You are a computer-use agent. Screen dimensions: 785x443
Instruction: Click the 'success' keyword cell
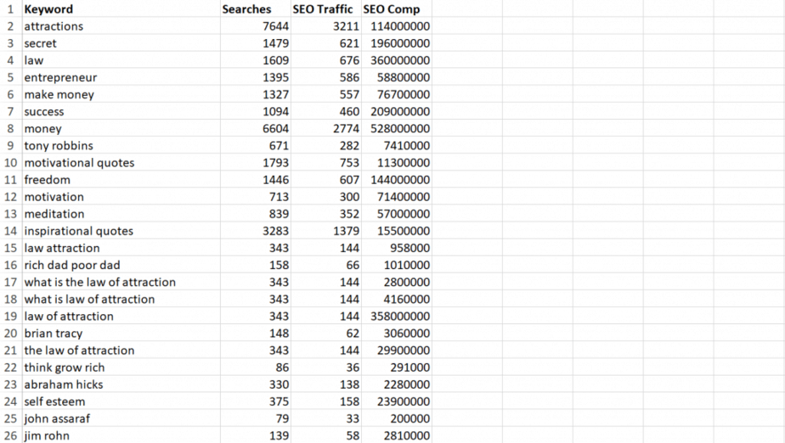tap(121, 111)
